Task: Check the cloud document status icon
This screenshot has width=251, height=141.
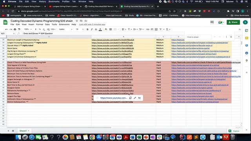Action: point(85,21)
